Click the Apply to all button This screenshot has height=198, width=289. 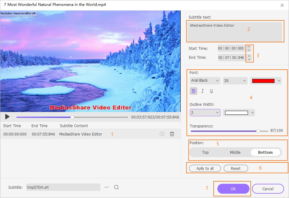205,168
